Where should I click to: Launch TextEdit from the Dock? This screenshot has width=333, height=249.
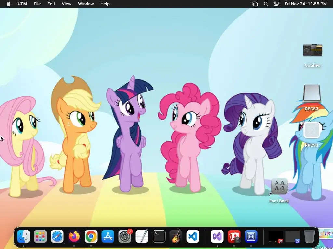point(142,236)
